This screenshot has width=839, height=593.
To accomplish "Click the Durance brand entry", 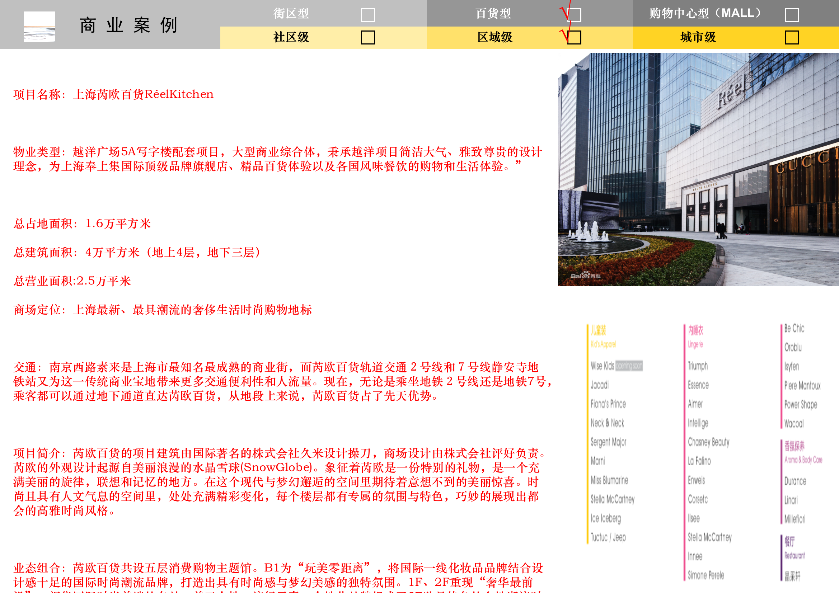I will pyautogui.click(x=795, y=481).
